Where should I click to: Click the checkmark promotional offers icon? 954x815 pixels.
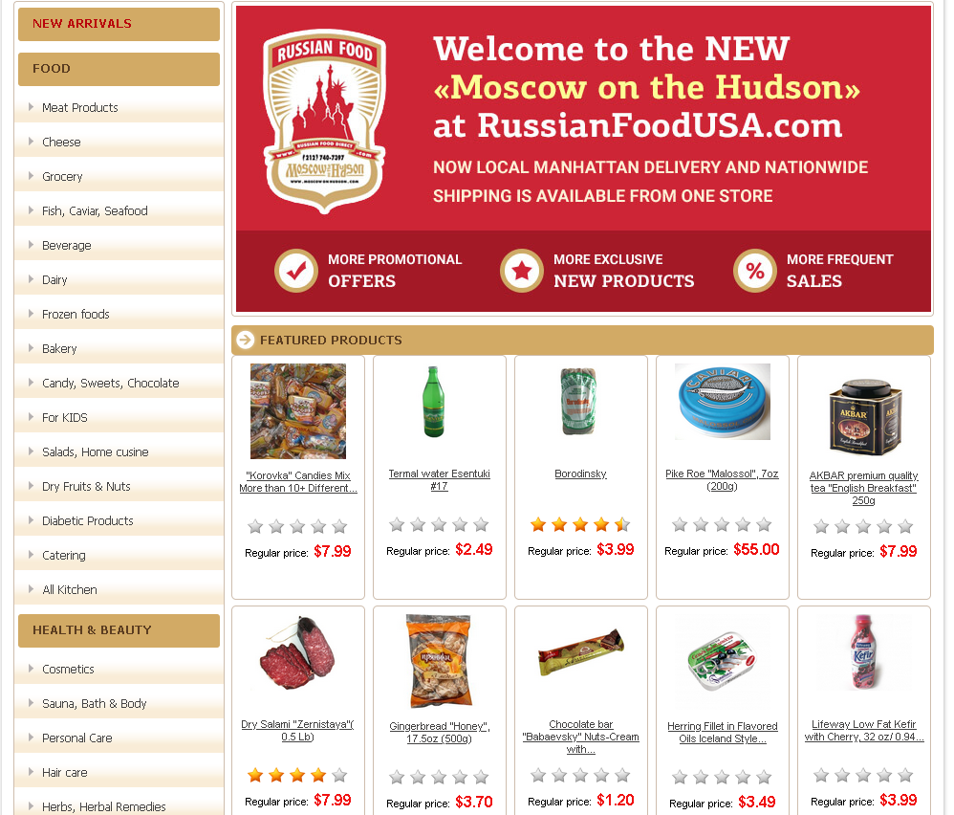pyautogui.click(x=296, y=271)
